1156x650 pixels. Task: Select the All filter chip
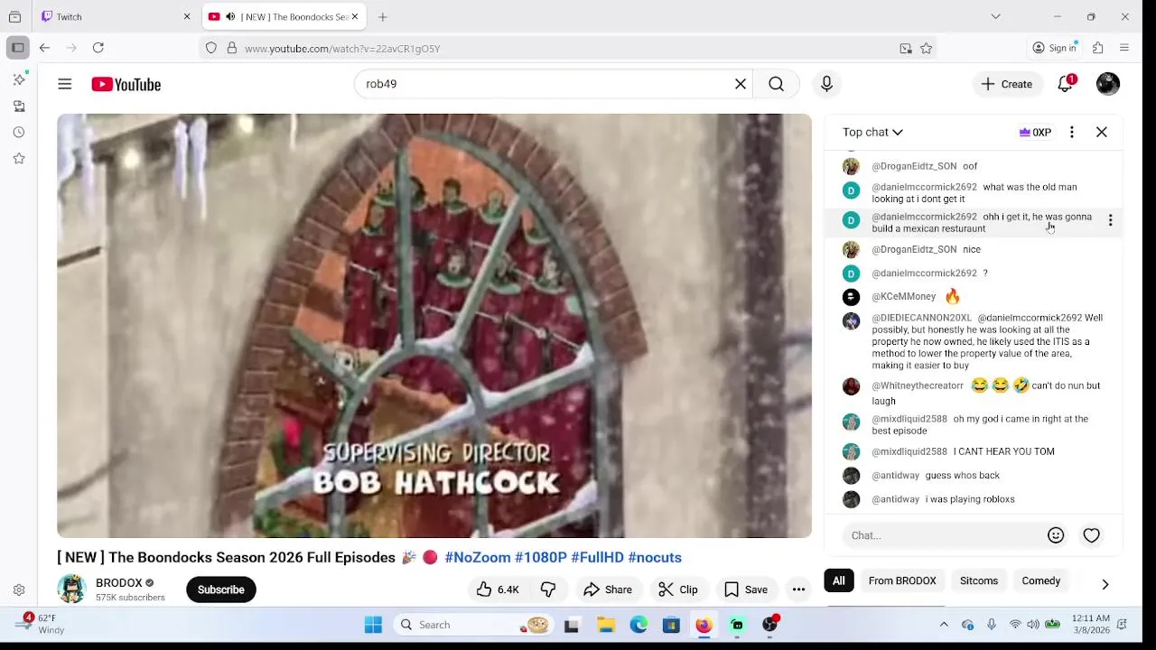pos(839,580)
